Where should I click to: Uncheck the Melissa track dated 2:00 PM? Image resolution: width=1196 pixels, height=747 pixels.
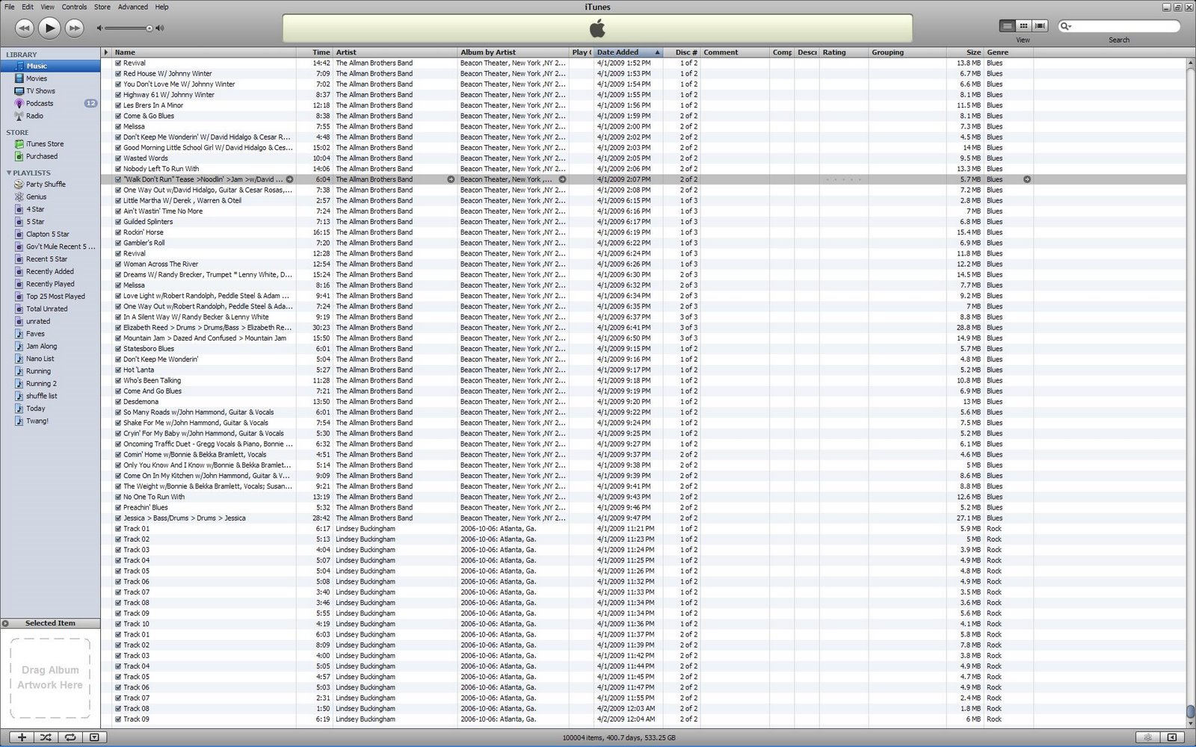tap(118, 127)
